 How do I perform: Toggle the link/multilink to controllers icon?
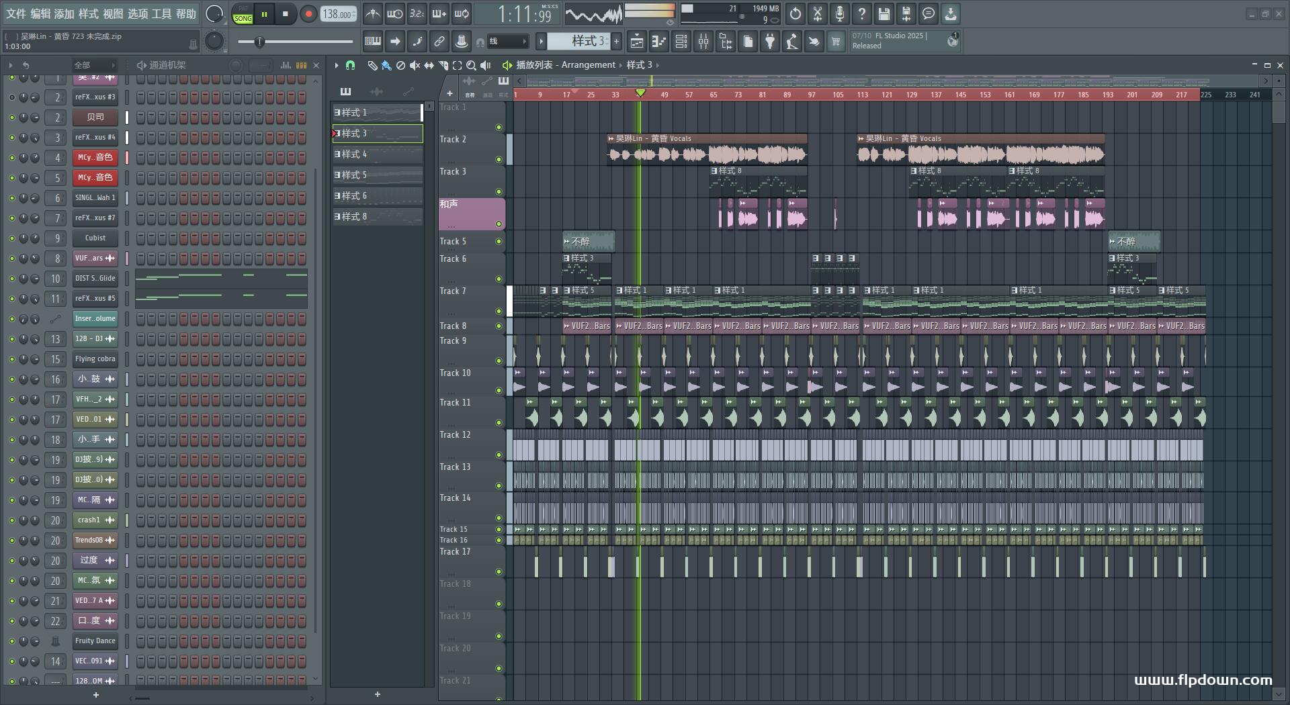439,42
